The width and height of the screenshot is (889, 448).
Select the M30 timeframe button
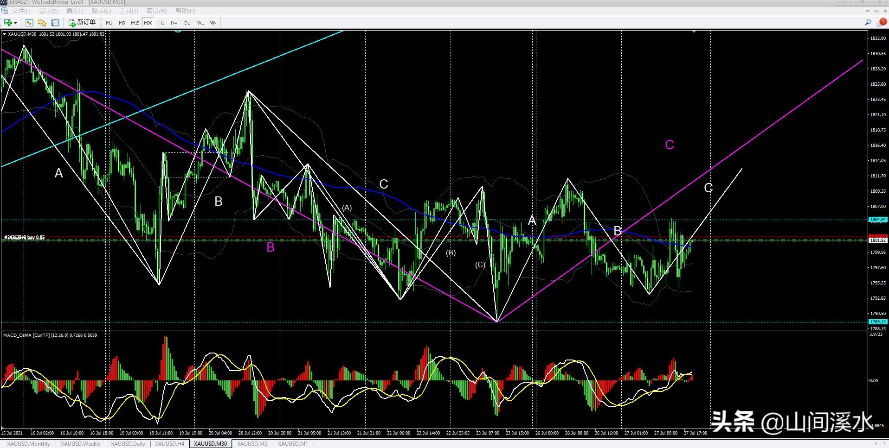(148, 23)
